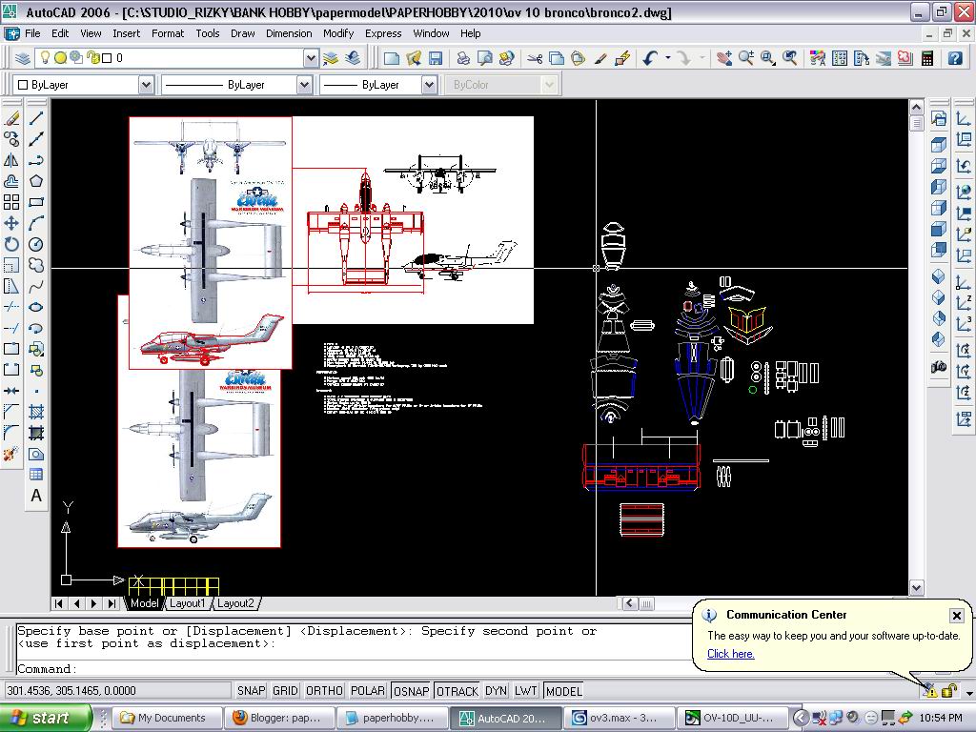Click the Pan Realtime hand icon
Viewport: 976px width, 732px height.
[x=724, y=58]
